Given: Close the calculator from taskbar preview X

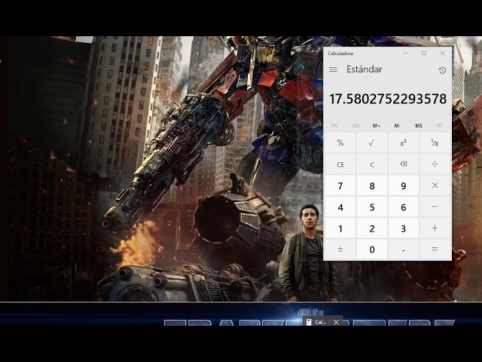Looking at the screenshot, I should (336, 322).
